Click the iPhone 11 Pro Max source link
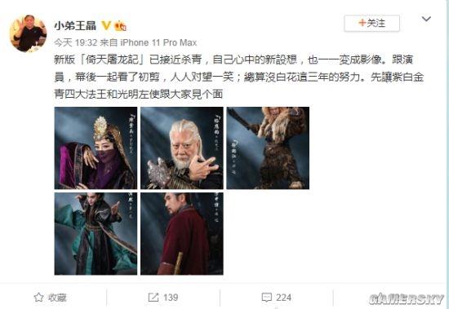This screenshot has width=449, height=309. pyautogui.click(x=158, y=42)
